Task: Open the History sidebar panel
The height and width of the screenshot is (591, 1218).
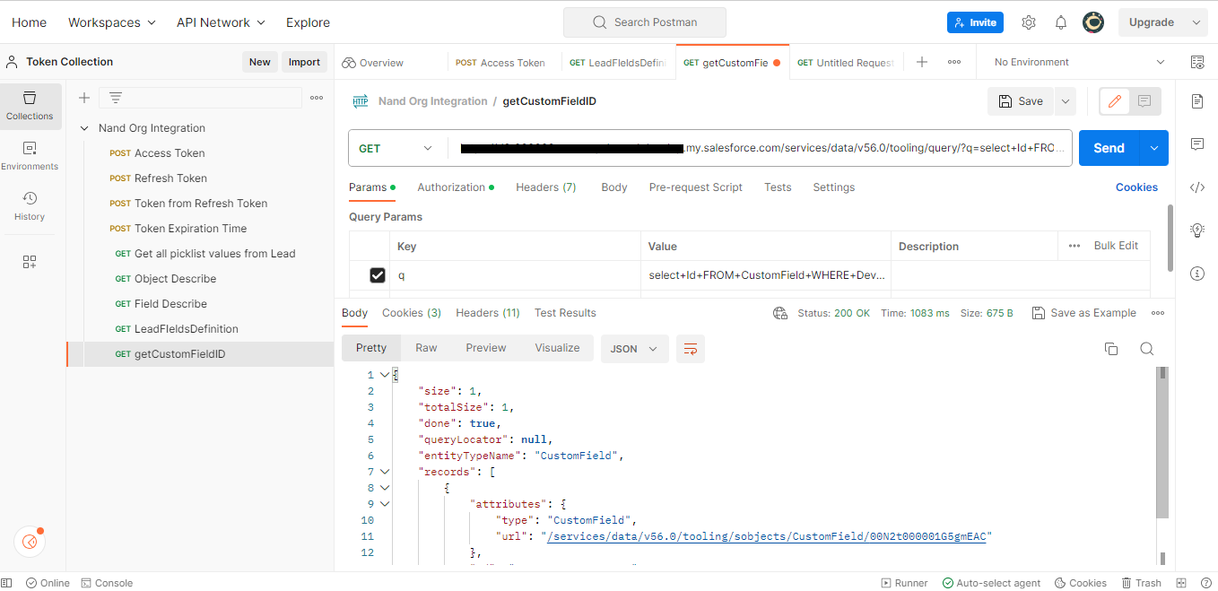Action: pyautogui.click(x=30, y=206)
